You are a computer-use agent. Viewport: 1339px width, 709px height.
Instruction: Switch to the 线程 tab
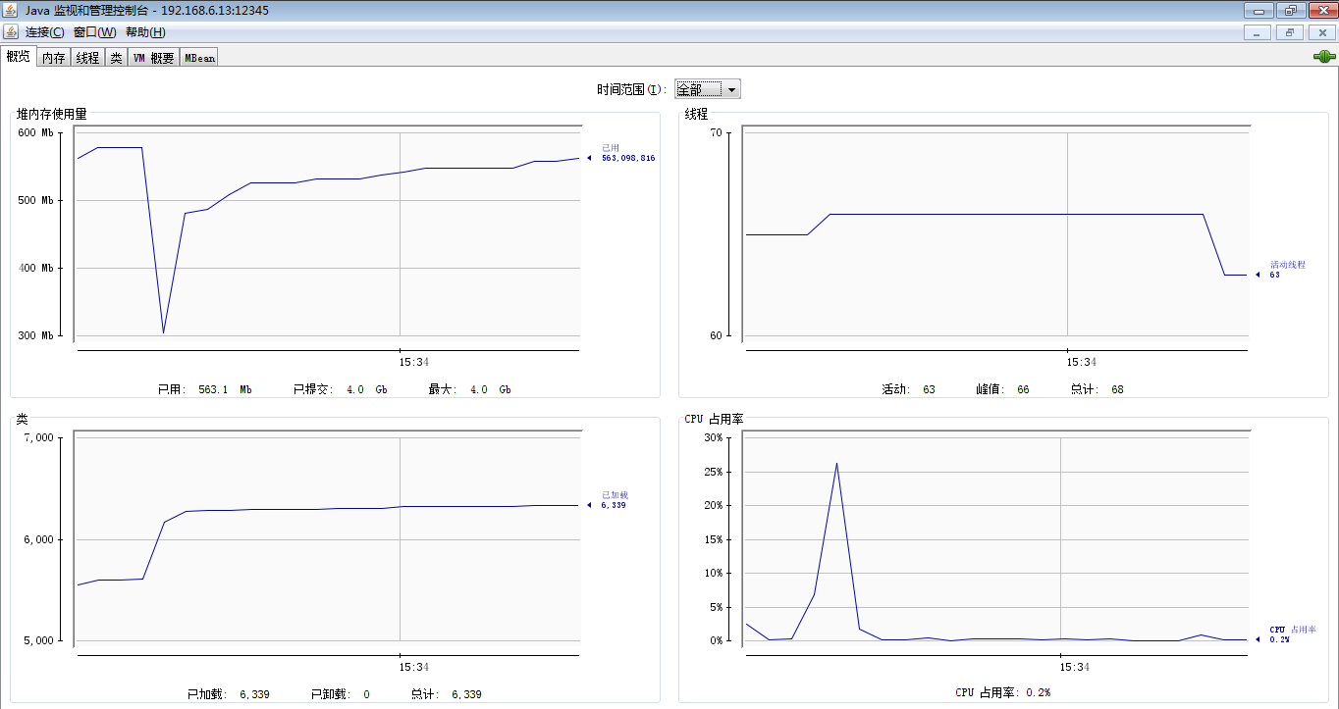click(87, 58)
